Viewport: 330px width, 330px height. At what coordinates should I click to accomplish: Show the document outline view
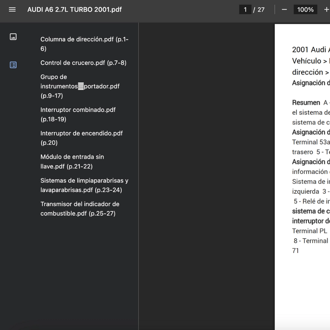click(x=13, y=65)
